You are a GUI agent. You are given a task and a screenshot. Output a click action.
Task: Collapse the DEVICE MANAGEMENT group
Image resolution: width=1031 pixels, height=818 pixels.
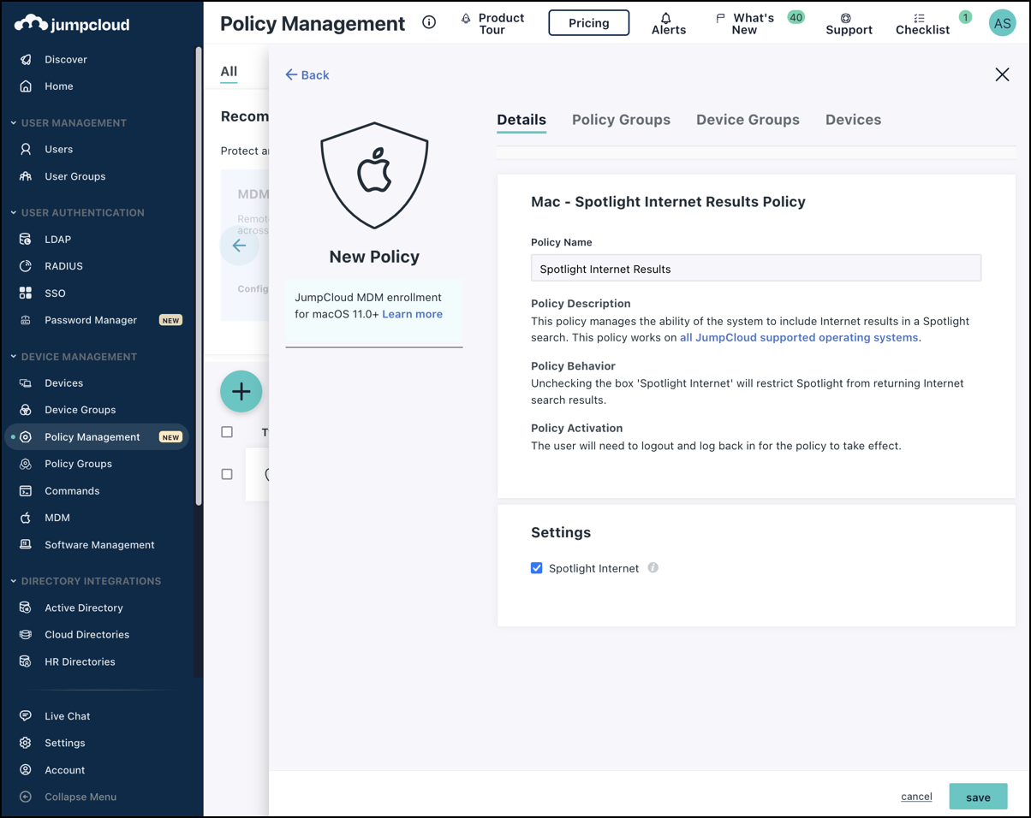tap(15, 356)
